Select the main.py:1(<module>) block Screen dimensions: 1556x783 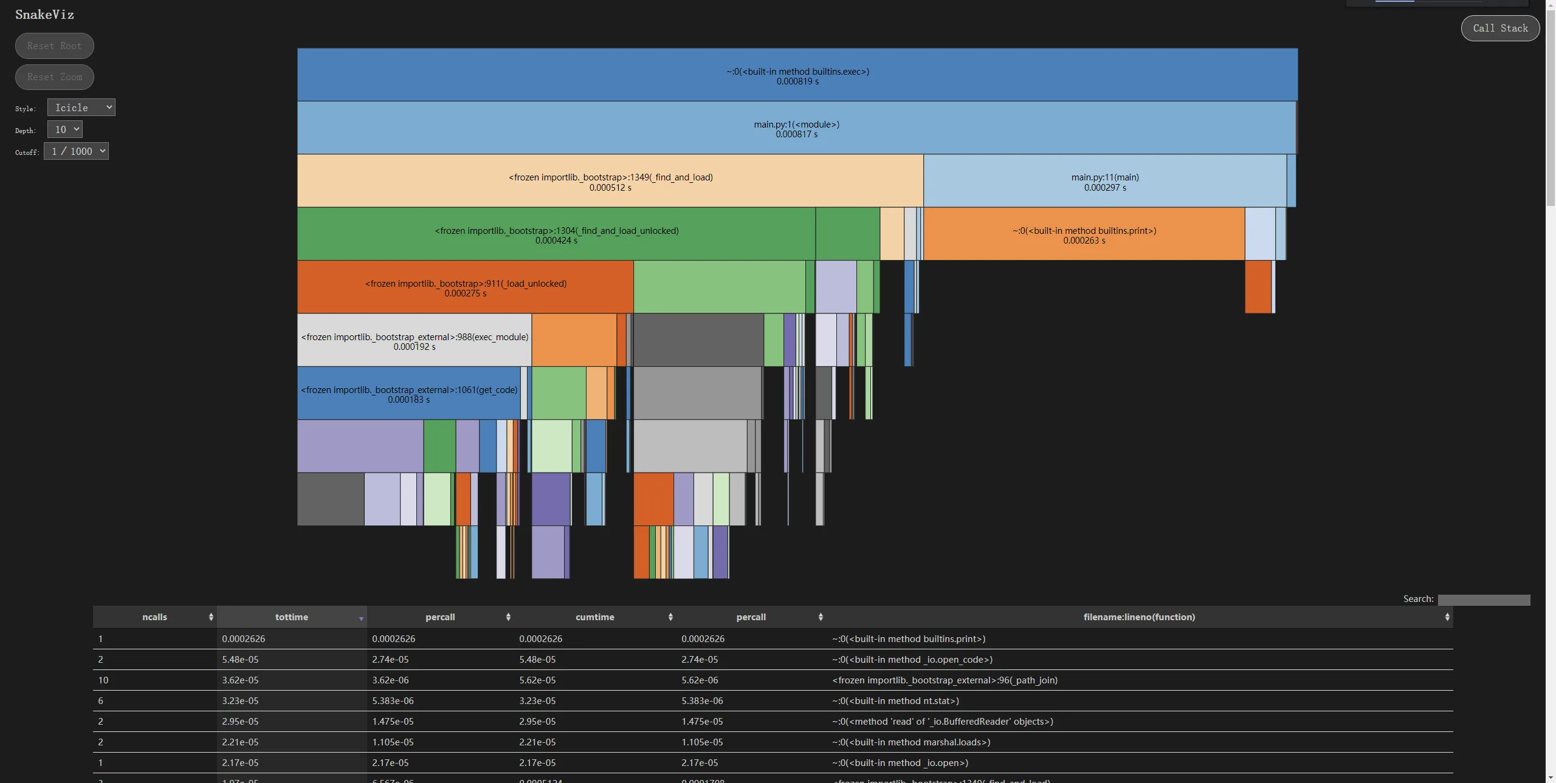[x=796, y=128]
